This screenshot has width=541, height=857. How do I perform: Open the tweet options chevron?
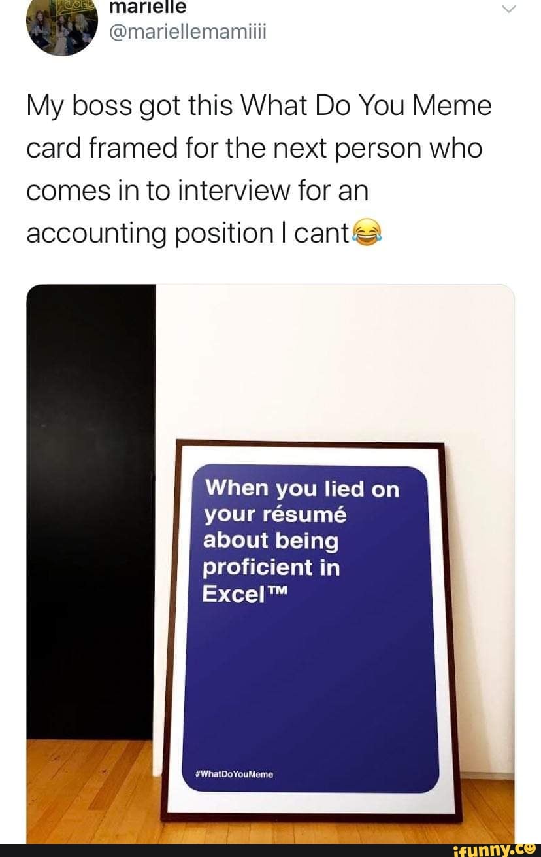tap(510, 9)
